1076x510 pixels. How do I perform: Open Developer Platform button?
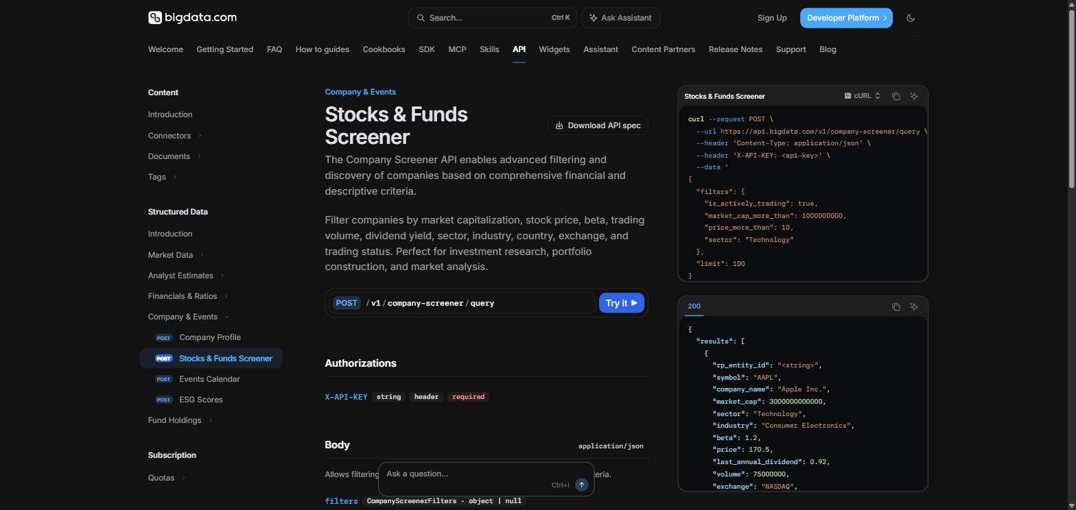(846, 18)
